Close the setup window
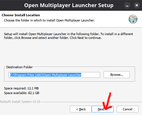Screen dimensions: 142x115 pos(137,5)
